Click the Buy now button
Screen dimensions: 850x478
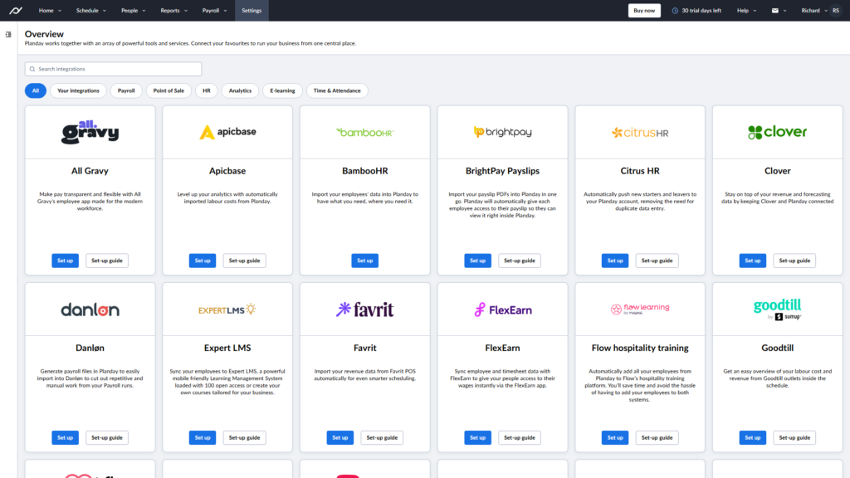coord(644,10)
